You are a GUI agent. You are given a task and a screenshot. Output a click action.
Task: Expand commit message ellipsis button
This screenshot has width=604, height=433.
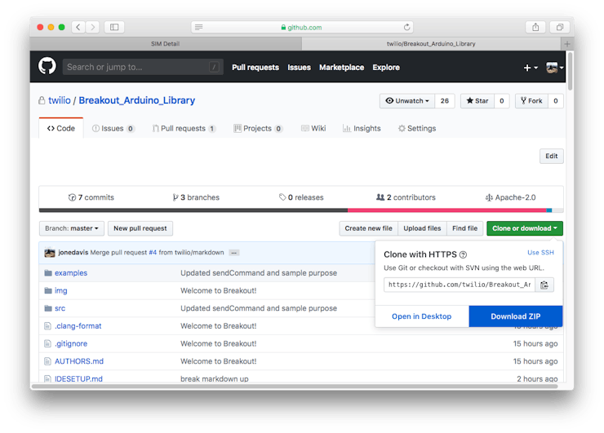233,253
